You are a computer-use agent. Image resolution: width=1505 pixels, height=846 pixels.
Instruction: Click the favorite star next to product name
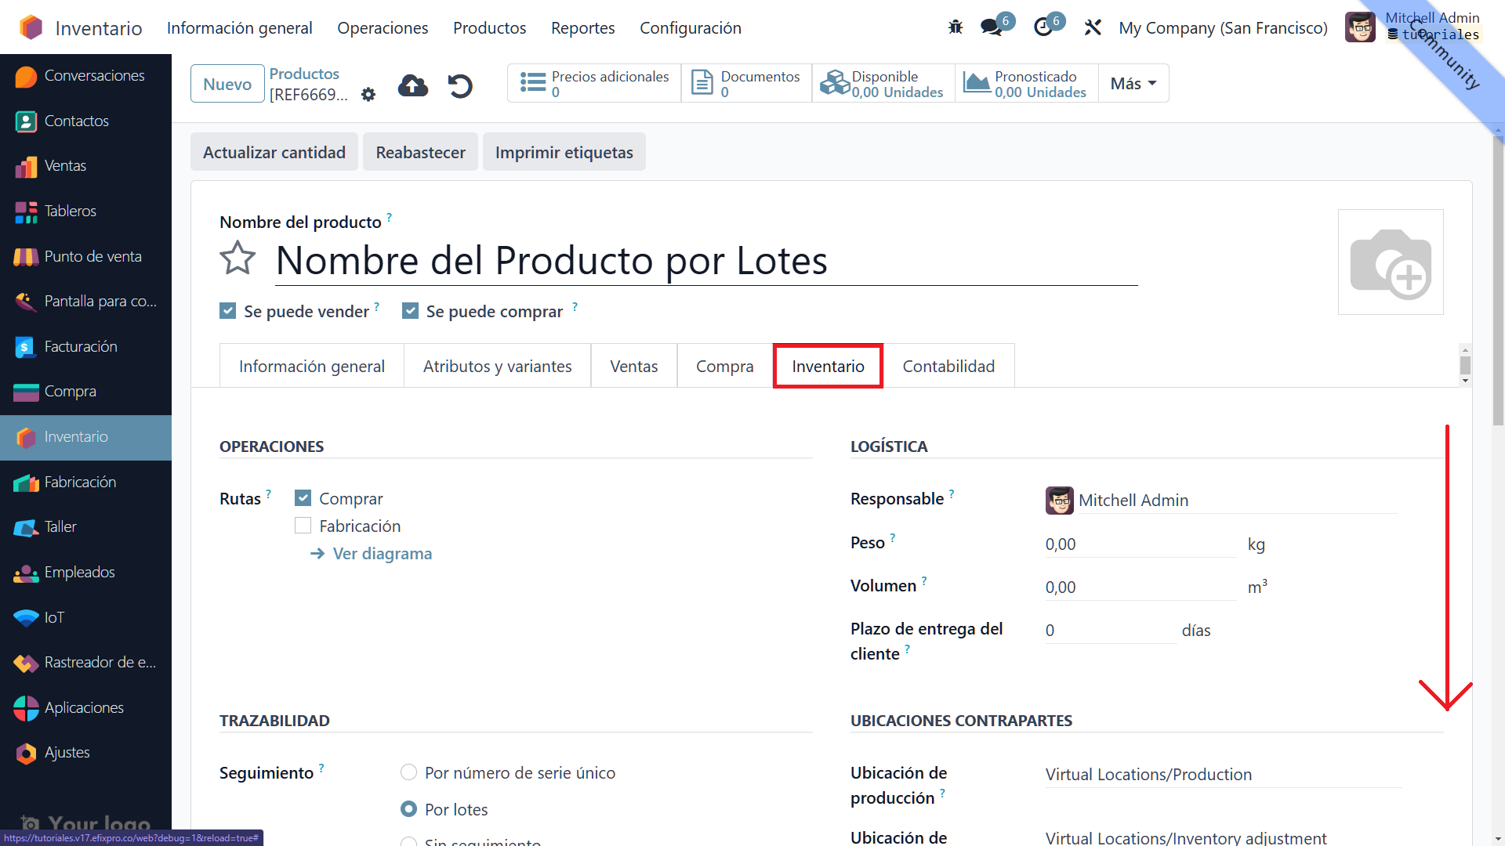pyautogui.click(x=238, y=258)
